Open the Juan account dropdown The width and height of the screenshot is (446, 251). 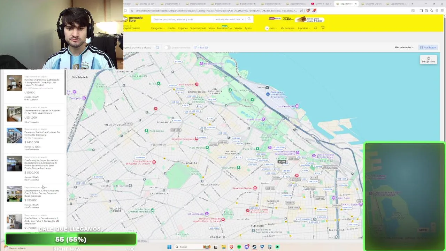point(271,28)
